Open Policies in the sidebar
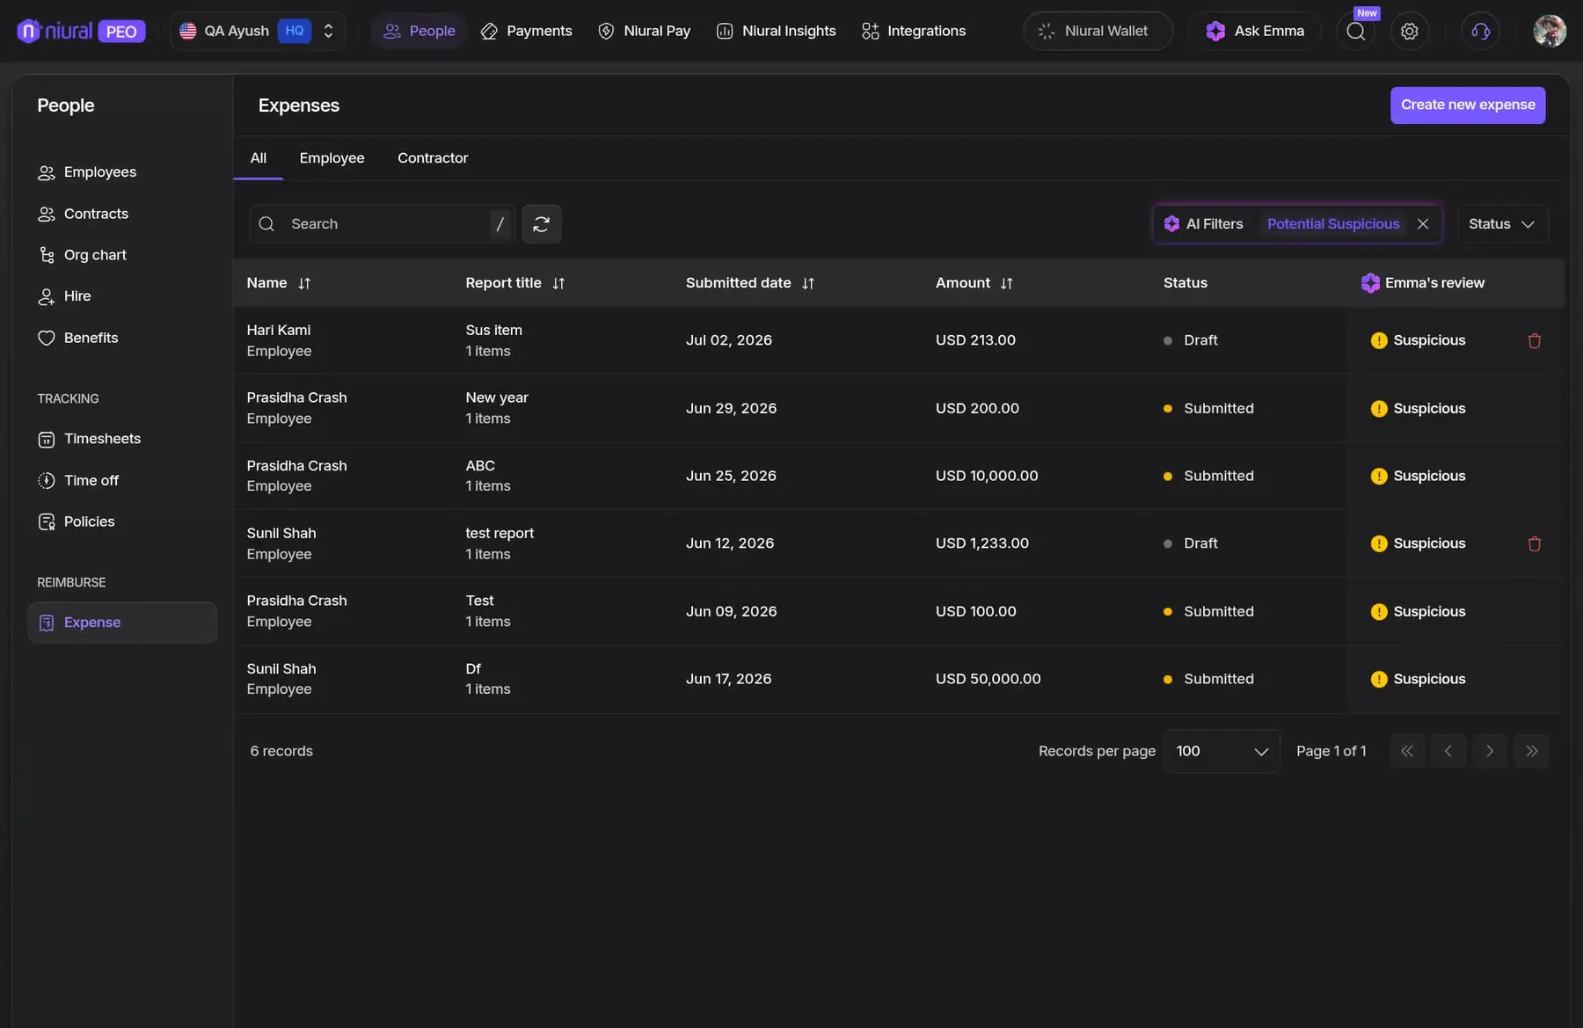Screen dimensions: 1583x1028 coord(77,521)
